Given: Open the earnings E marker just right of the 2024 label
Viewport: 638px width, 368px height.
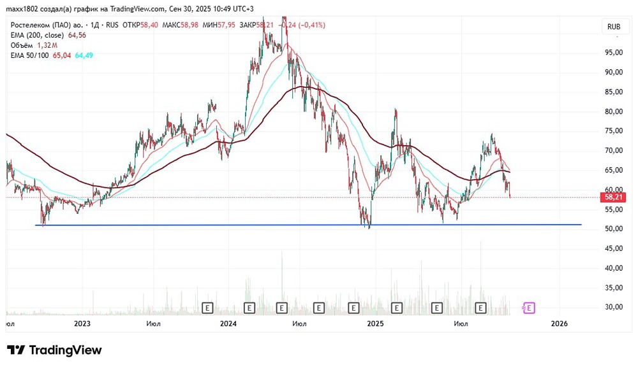Looking at the screenshot, I should [x=249, y=308].
